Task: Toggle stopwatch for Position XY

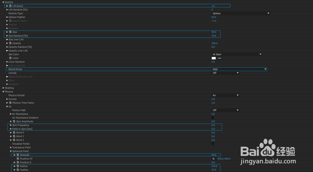Action: pos(18,159)
